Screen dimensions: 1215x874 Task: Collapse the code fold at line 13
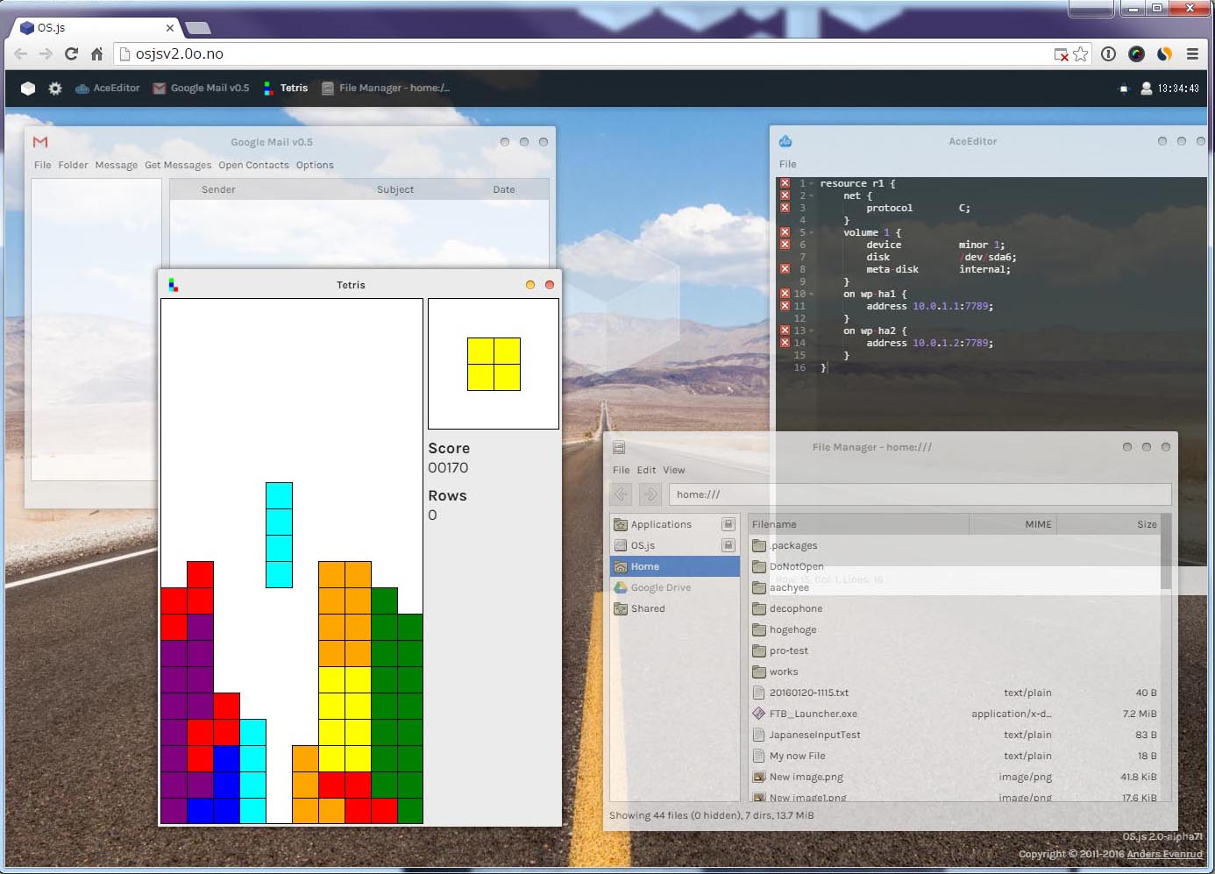pos(813,331)
